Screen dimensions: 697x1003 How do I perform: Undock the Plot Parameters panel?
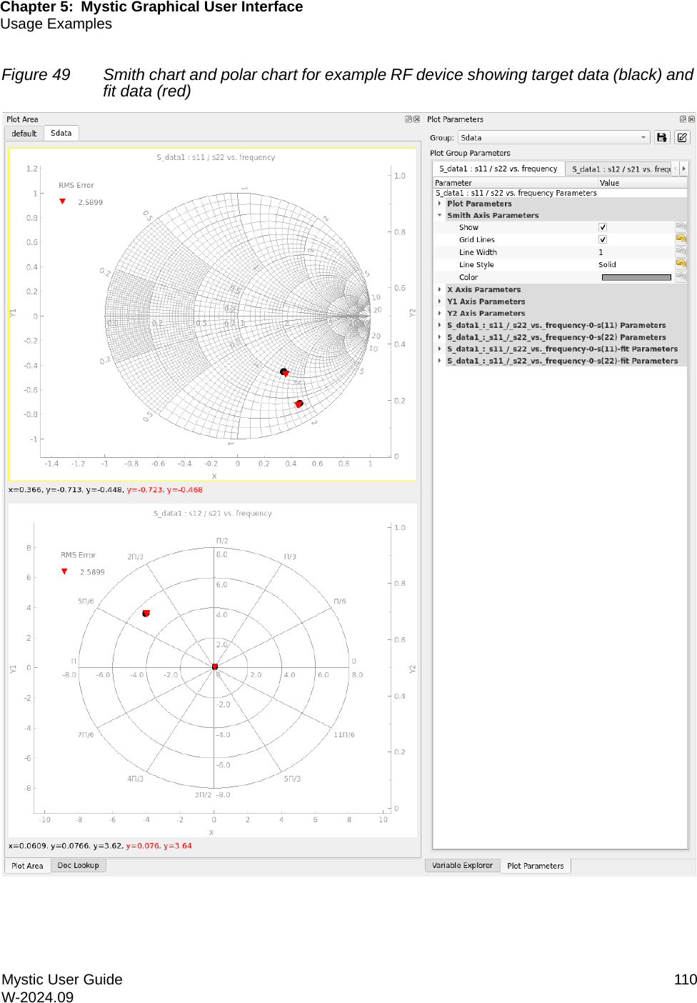pyautogui.click(x=683, y=119)
